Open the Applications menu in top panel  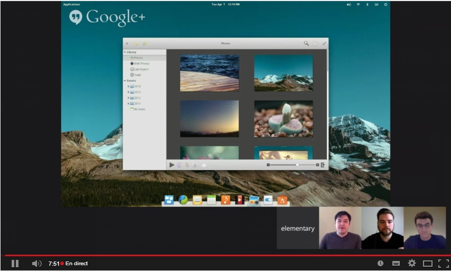(72, 4)
